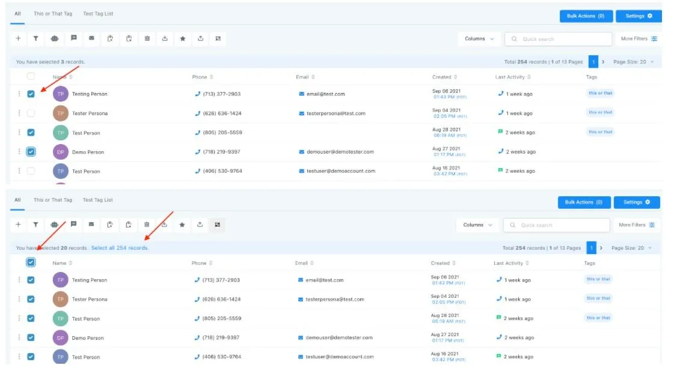Click the highlighted merge icon in lower toolbar

(x=218, y=225)
